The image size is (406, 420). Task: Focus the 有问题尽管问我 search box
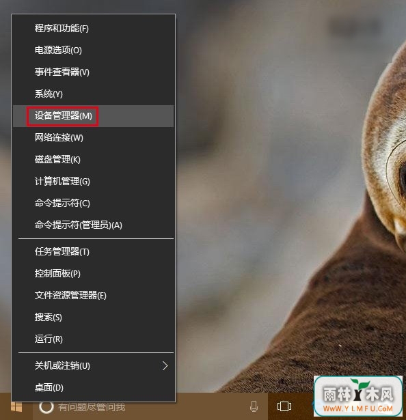click(x=150, y=406)
